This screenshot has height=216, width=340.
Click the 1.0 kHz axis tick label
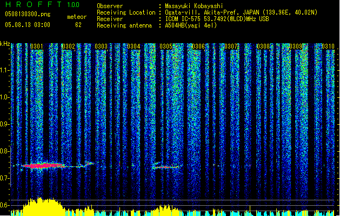(x=5, y=97)
